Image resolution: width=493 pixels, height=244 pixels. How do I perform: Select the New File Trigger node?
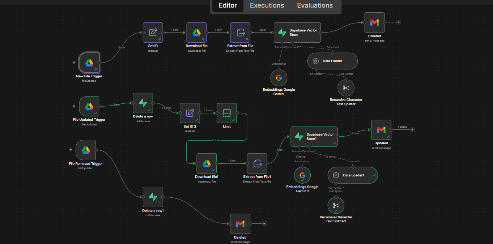89,63
